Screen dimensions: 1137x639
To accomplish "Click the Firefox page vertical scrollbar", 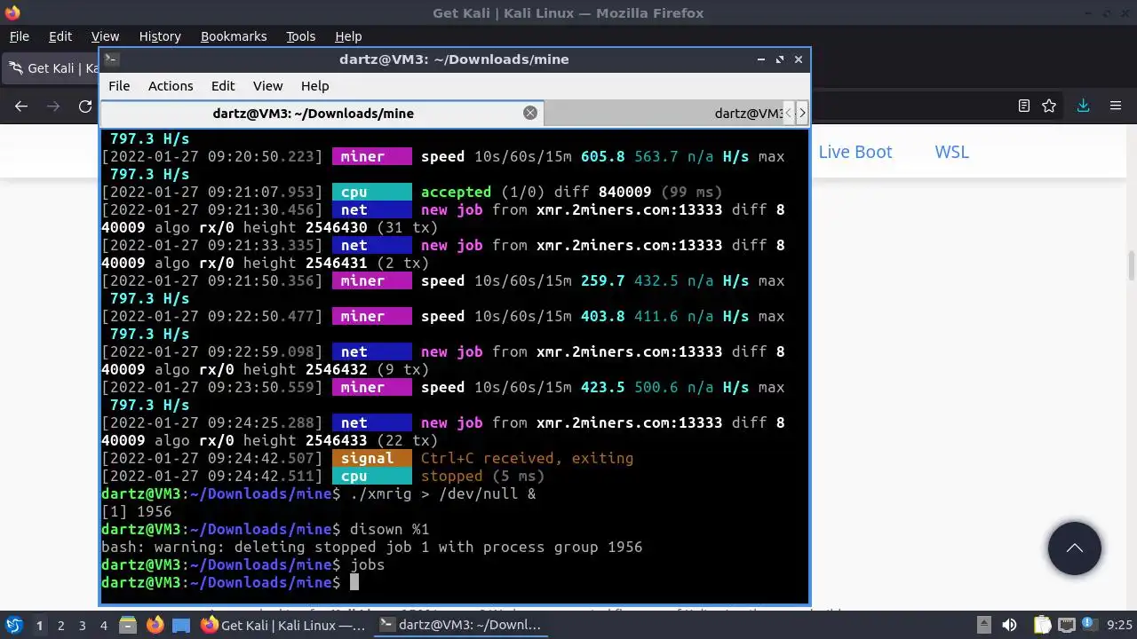I will [1131, 266].
